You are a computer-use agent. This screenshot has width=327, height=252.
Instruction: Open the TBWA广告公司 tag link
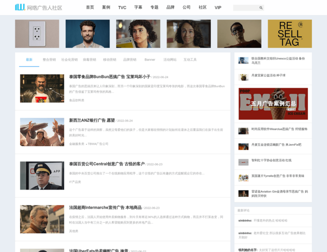pyautogui.click(x=98, y=144)
